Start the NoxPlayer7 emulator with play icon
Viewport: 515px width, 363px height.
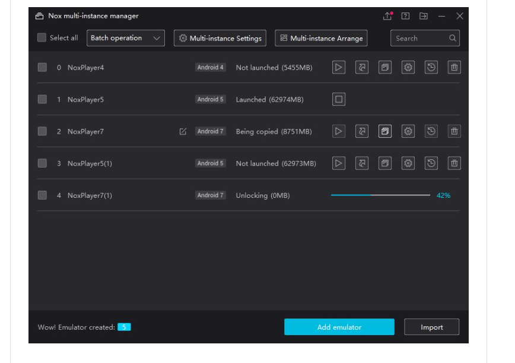click(x=339, y=131)
